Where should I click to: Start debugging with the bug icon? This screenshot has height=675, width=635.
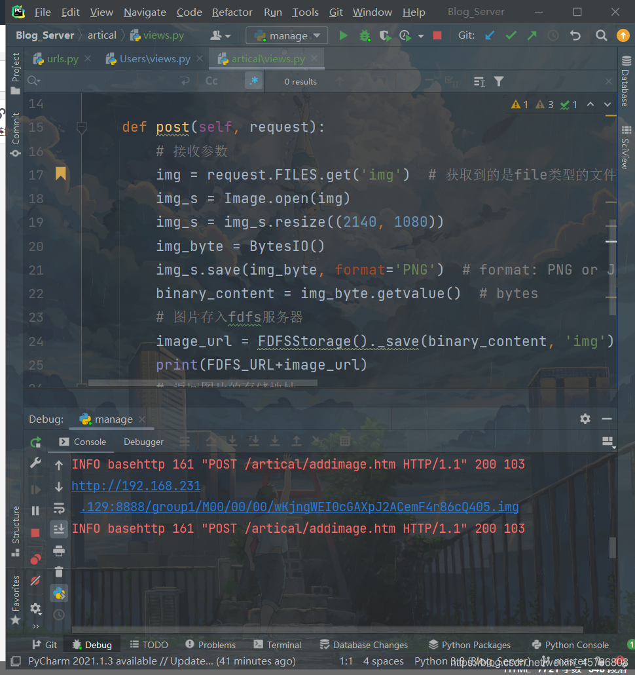coord(365,36)
